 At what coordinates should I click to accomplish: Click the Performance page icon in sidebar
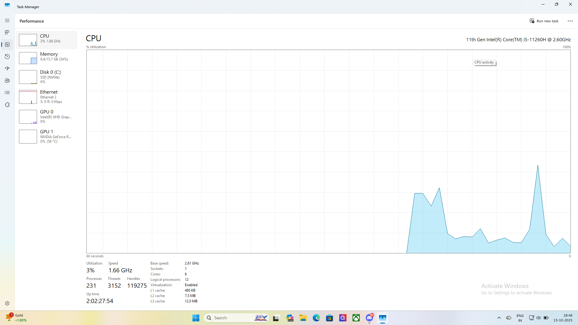click(x=7, y=45)
